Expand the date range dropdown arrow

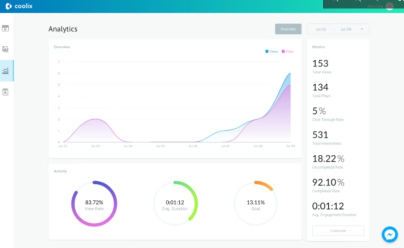[x=362, y=29]
